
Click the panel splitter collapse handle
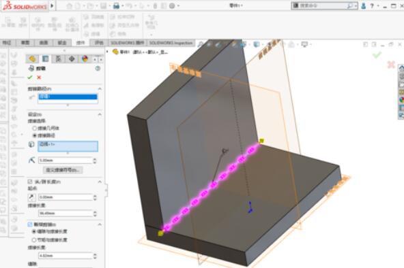(106, 190)
